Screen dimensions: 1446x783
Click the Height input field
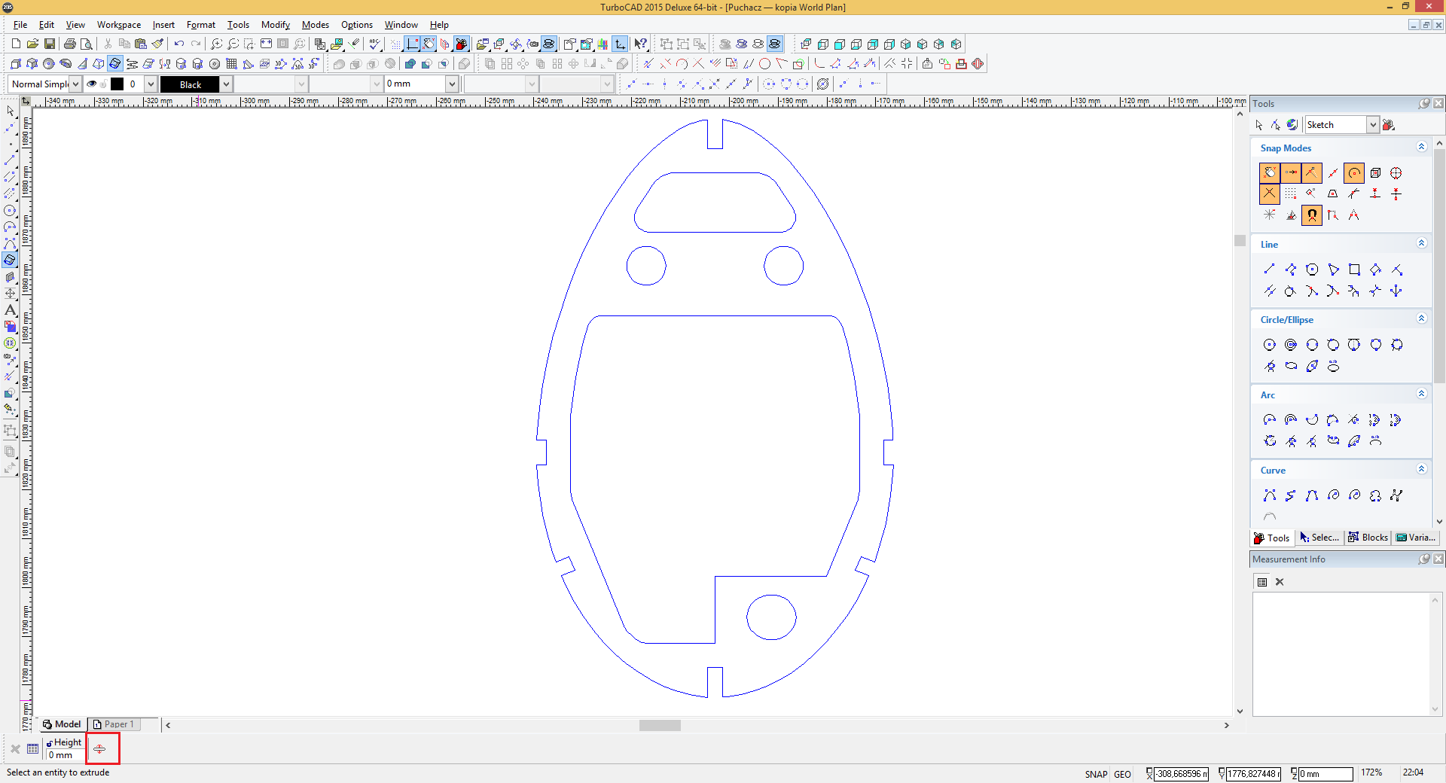pyautogui.click(x=66, y=755)
